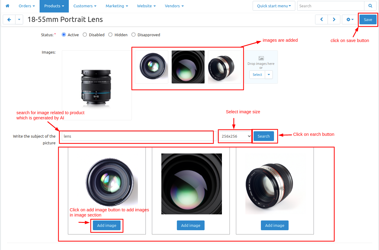379x250 pixels.
Task: Click the Save button
Action: tap(368, 19)
